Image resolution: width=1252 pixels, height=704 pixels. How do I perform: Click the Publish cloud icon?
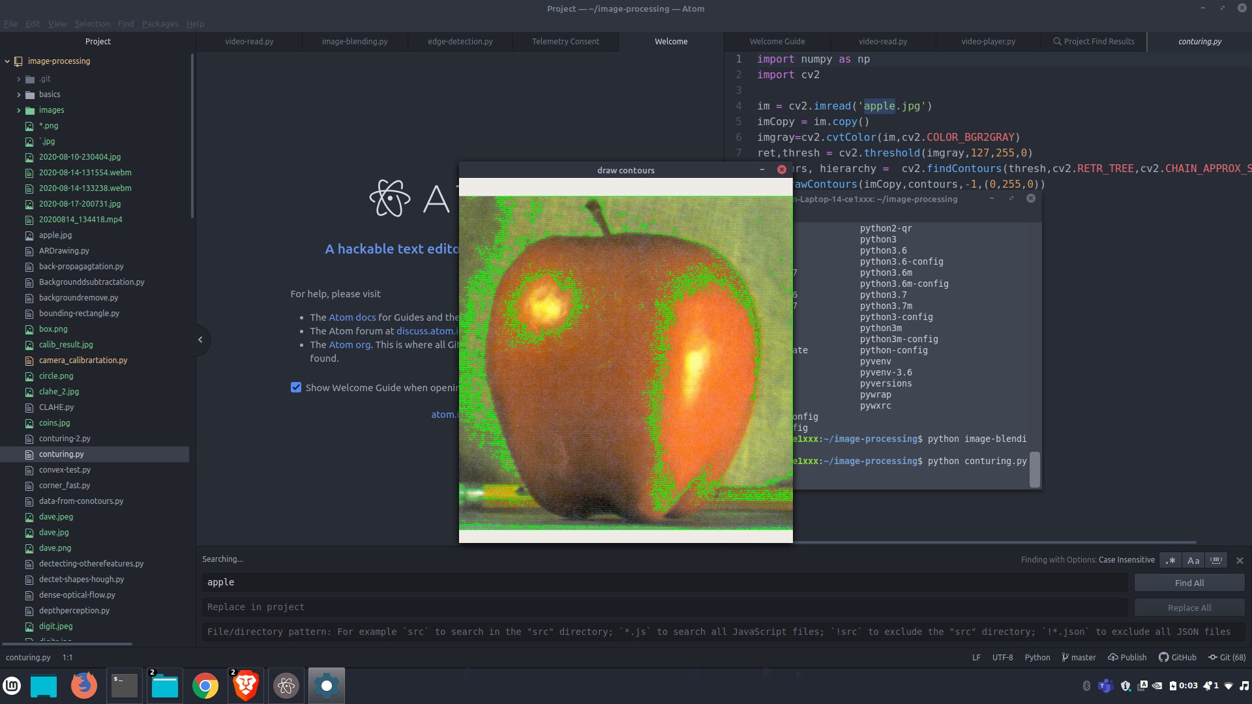tap(1113, 658)
